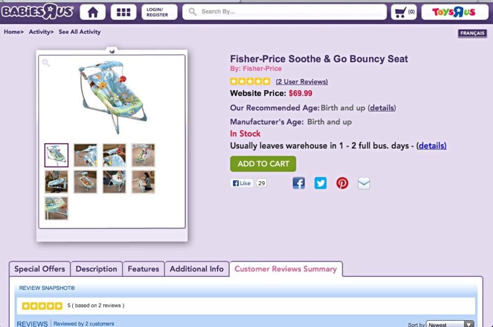This screenshot has height=327, width=493.
Task: Pin product with Pinterest icon
Action: (342, 183)
